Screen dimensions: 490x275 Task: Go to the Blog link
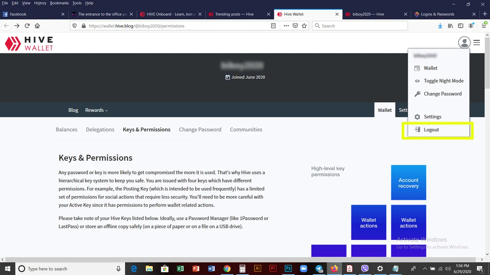point(73,110)
